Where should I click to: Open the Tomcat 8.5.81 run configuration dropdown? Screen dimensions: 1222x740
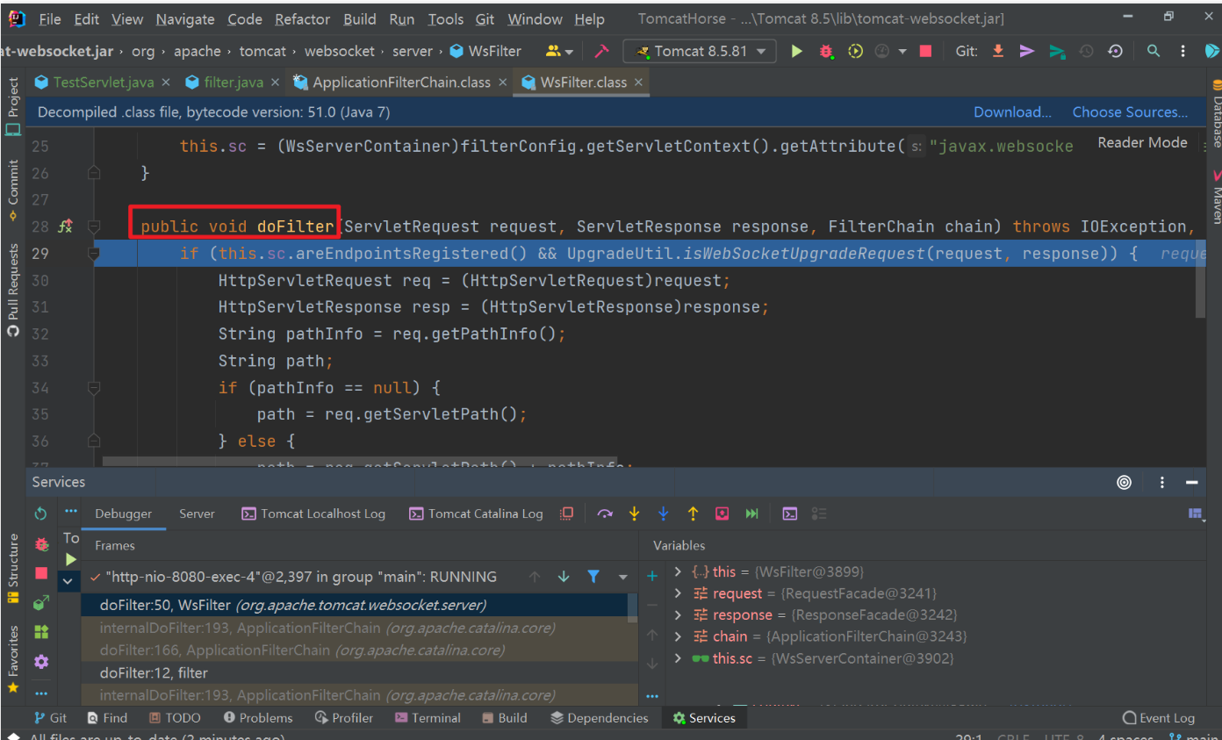[x=700, y=51]
